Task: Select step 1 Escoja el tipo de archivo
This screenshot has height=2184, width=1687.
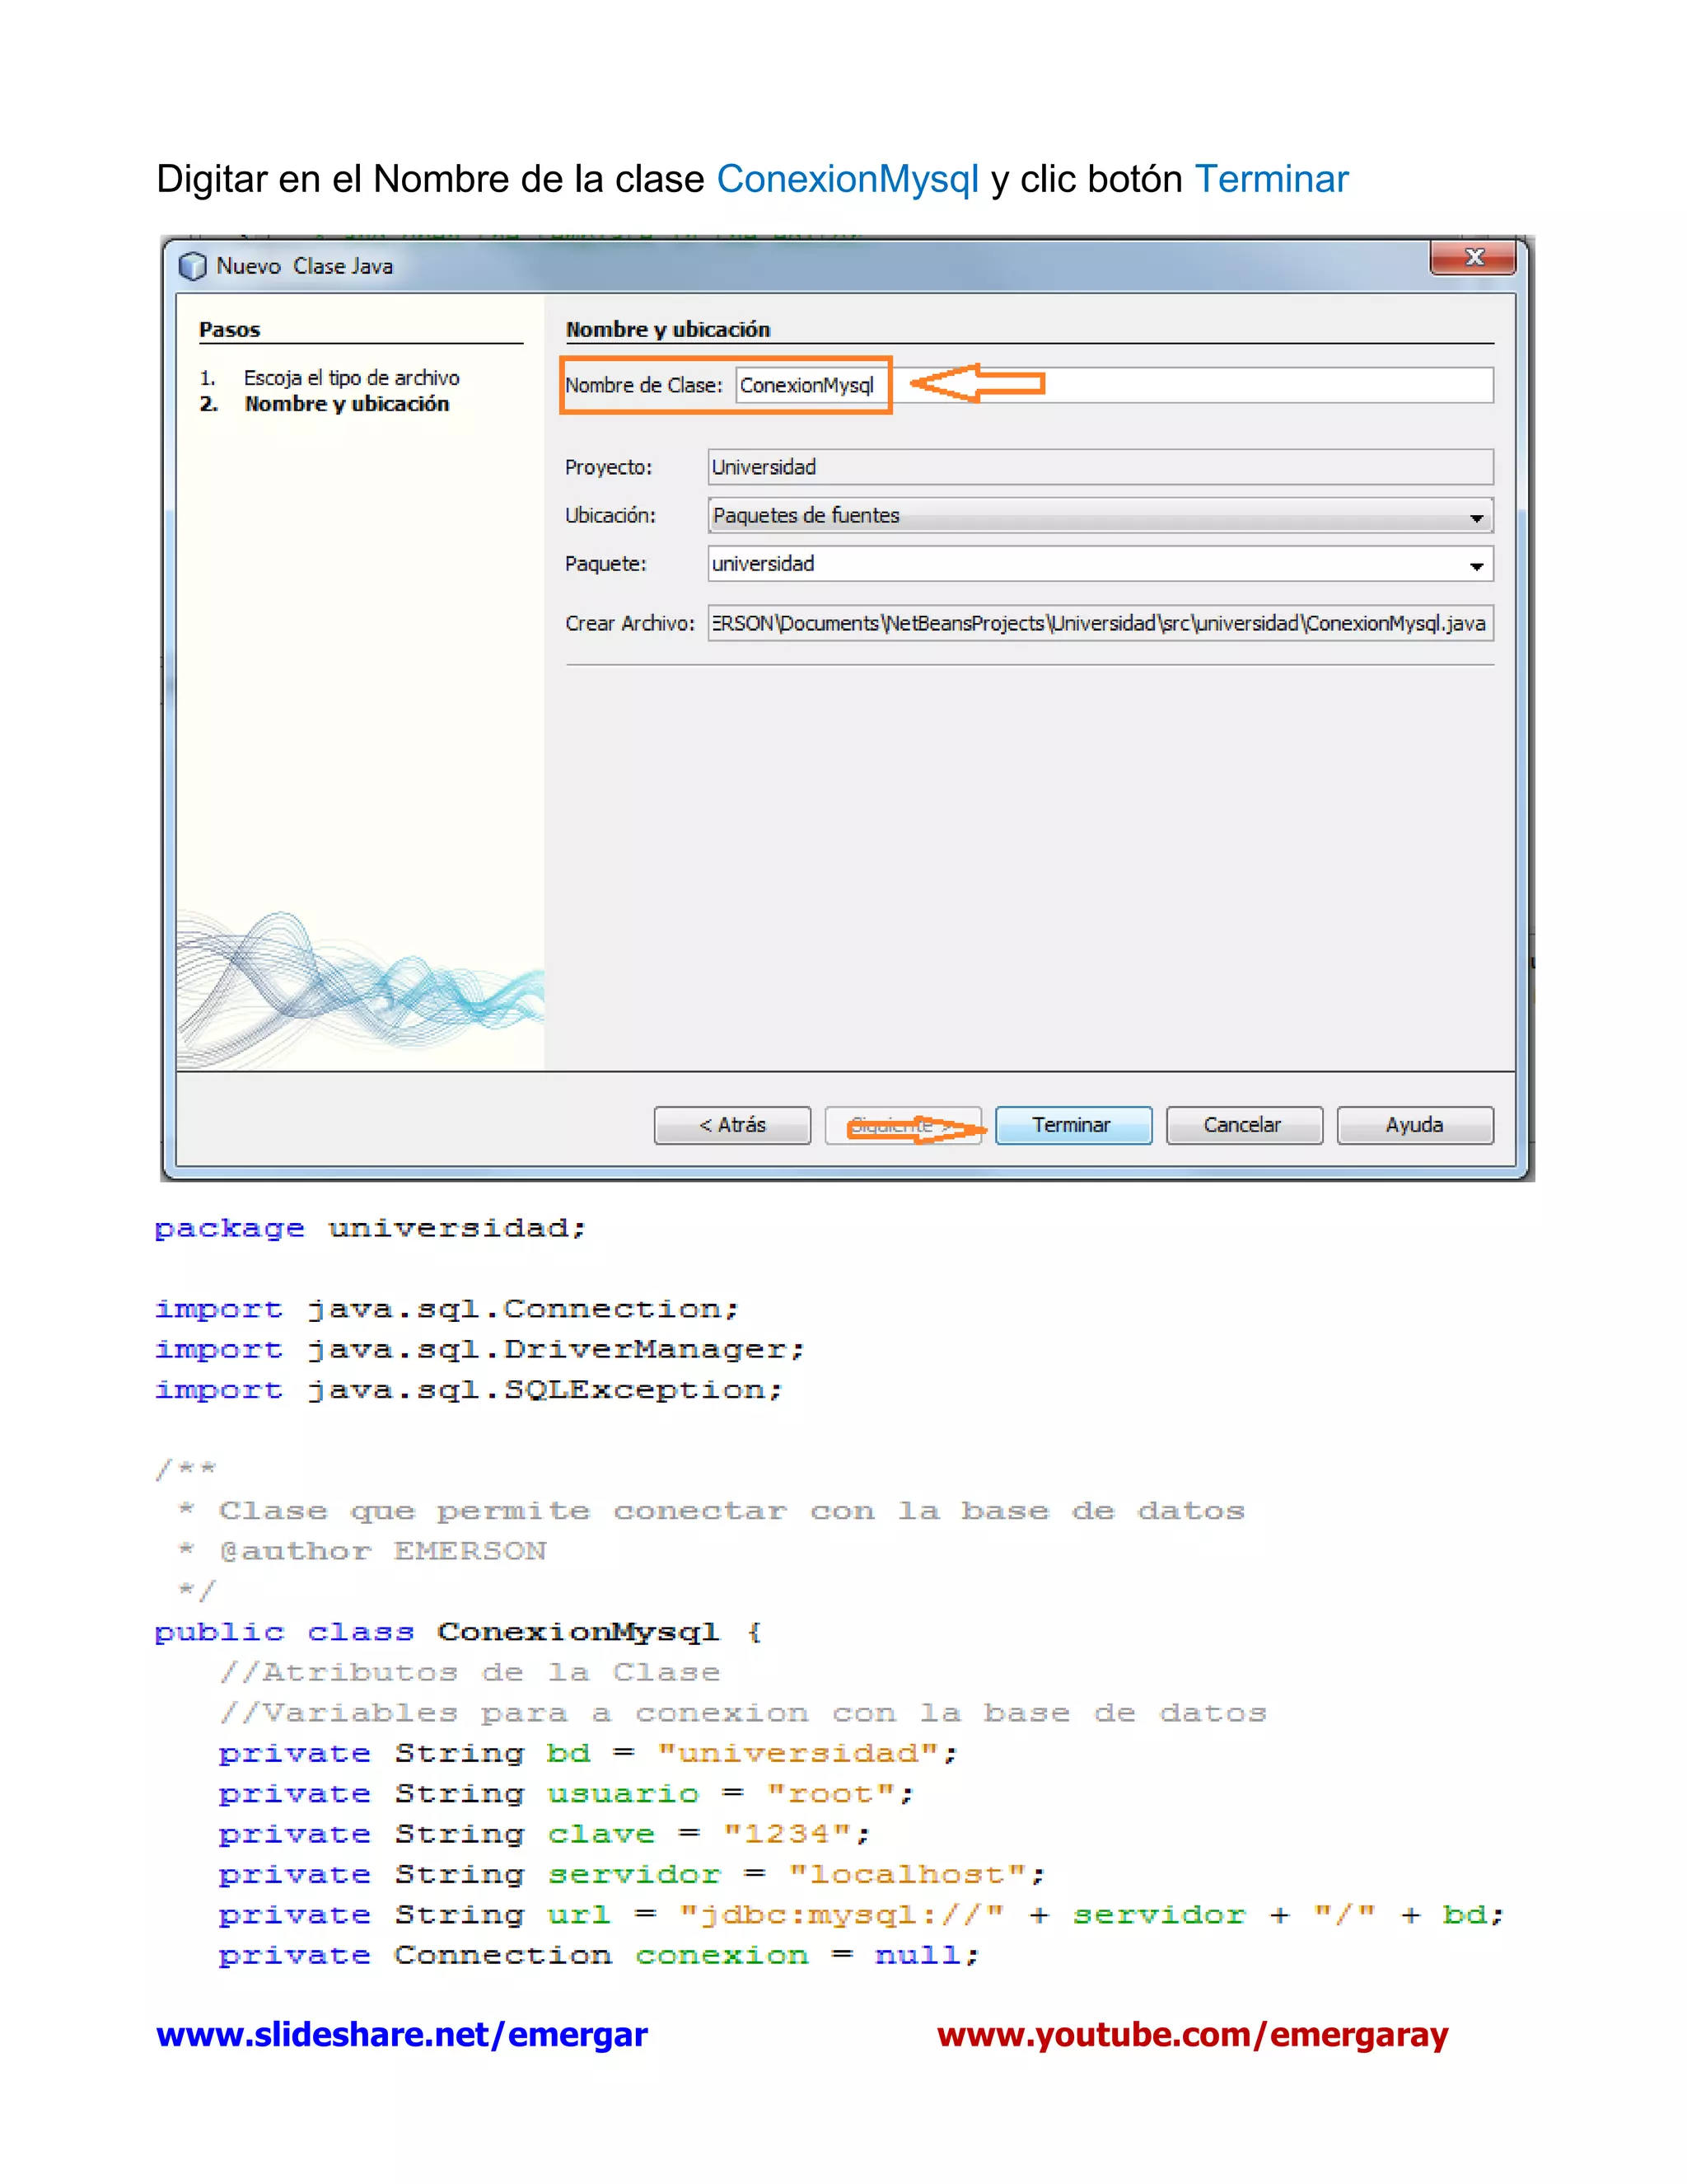Action: coord(351,378)
